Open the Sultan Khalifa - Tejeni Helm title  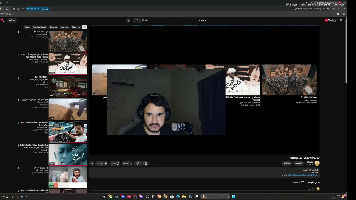click(34, 146)
